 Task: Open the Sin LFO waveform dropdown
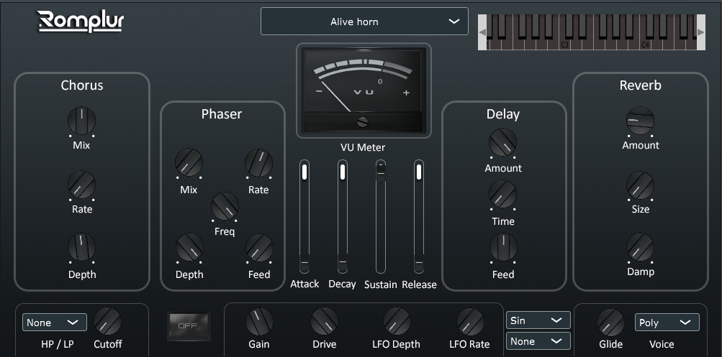(x=538, y=320)
